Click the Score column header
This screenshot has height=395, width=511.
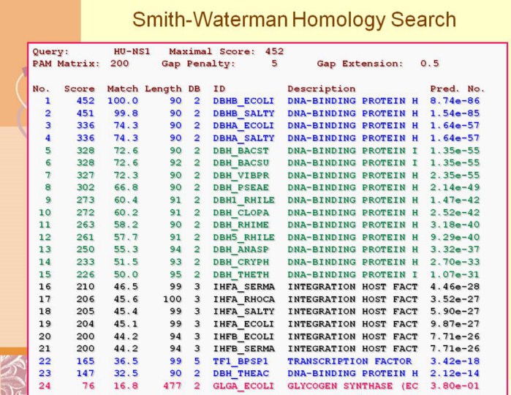pyautogui.click(x=79, y=89)
